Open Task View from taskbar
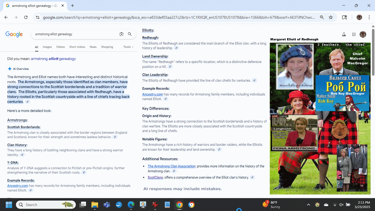Screen dimensions: 375x211 coord(83,205)
